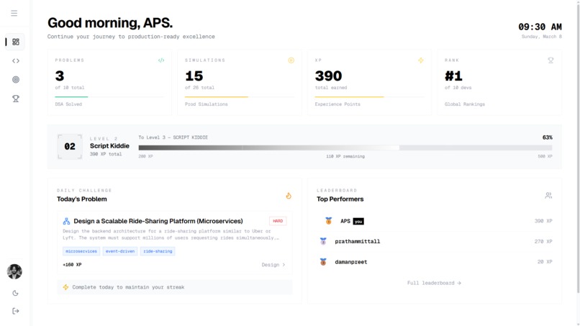This screenshot has height=326, width=580.
Task: Click the prathammittall leaderboard name
Action: [x=358, y=241]
